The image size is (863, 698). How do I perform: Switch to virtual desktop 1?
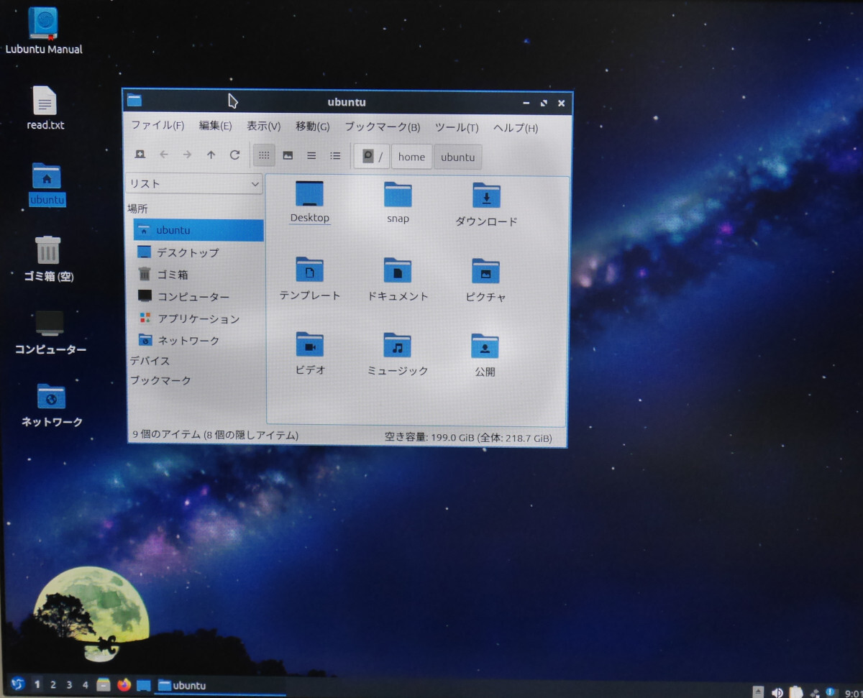[x=37, y=685]
